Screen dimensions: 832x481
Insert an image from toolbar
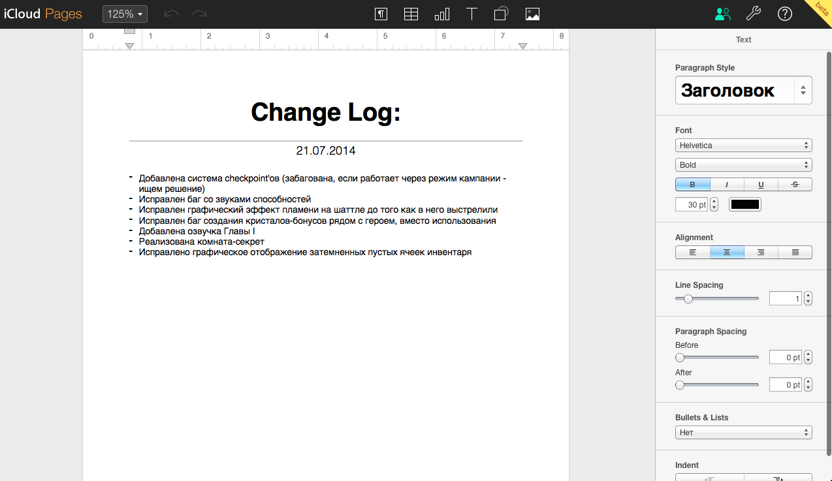(532, 14)
